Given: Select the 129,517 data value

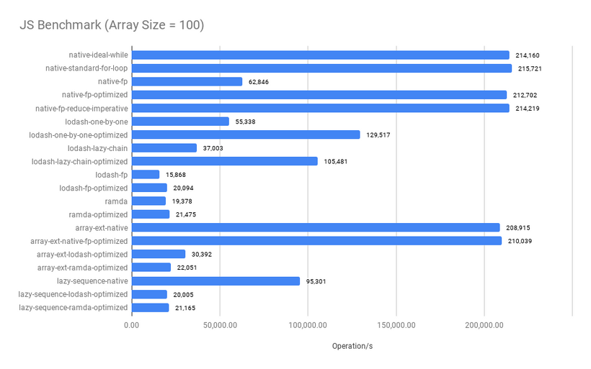Looking at the screenshot, I should tap(378, 135).
